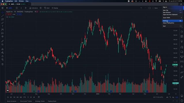Select the trend line drawing tool
This screenshot has height=103, width=184.
click(x=3, y=16)
